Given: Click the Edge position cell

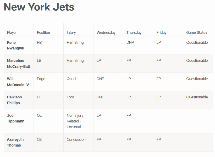Looking at the screenshot, I should click(41, 79).
